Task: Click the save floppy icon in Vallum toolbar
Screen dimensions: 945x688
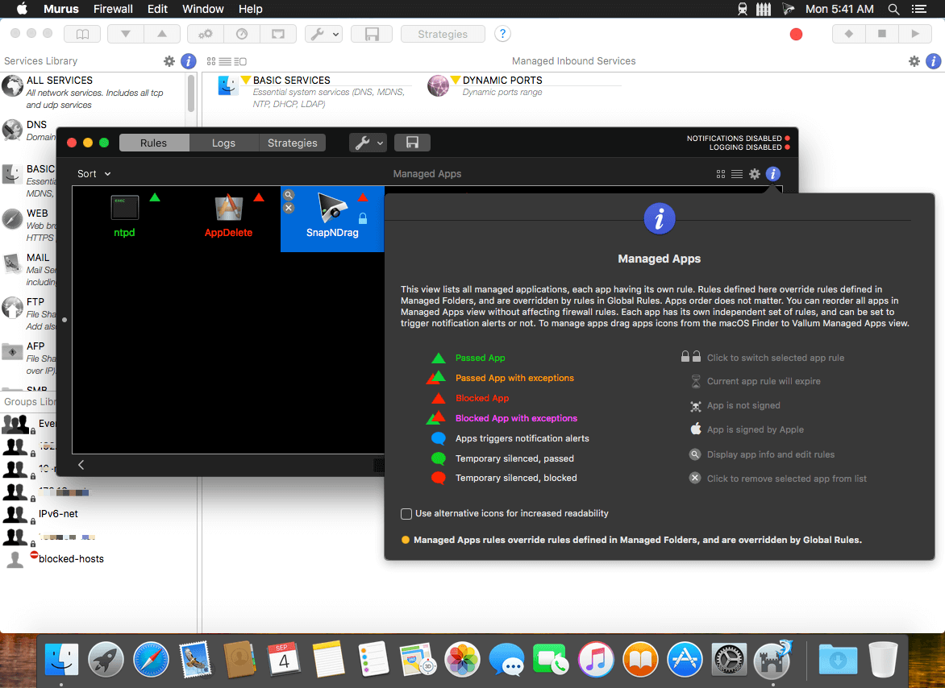Action: (x=412, y=143)
